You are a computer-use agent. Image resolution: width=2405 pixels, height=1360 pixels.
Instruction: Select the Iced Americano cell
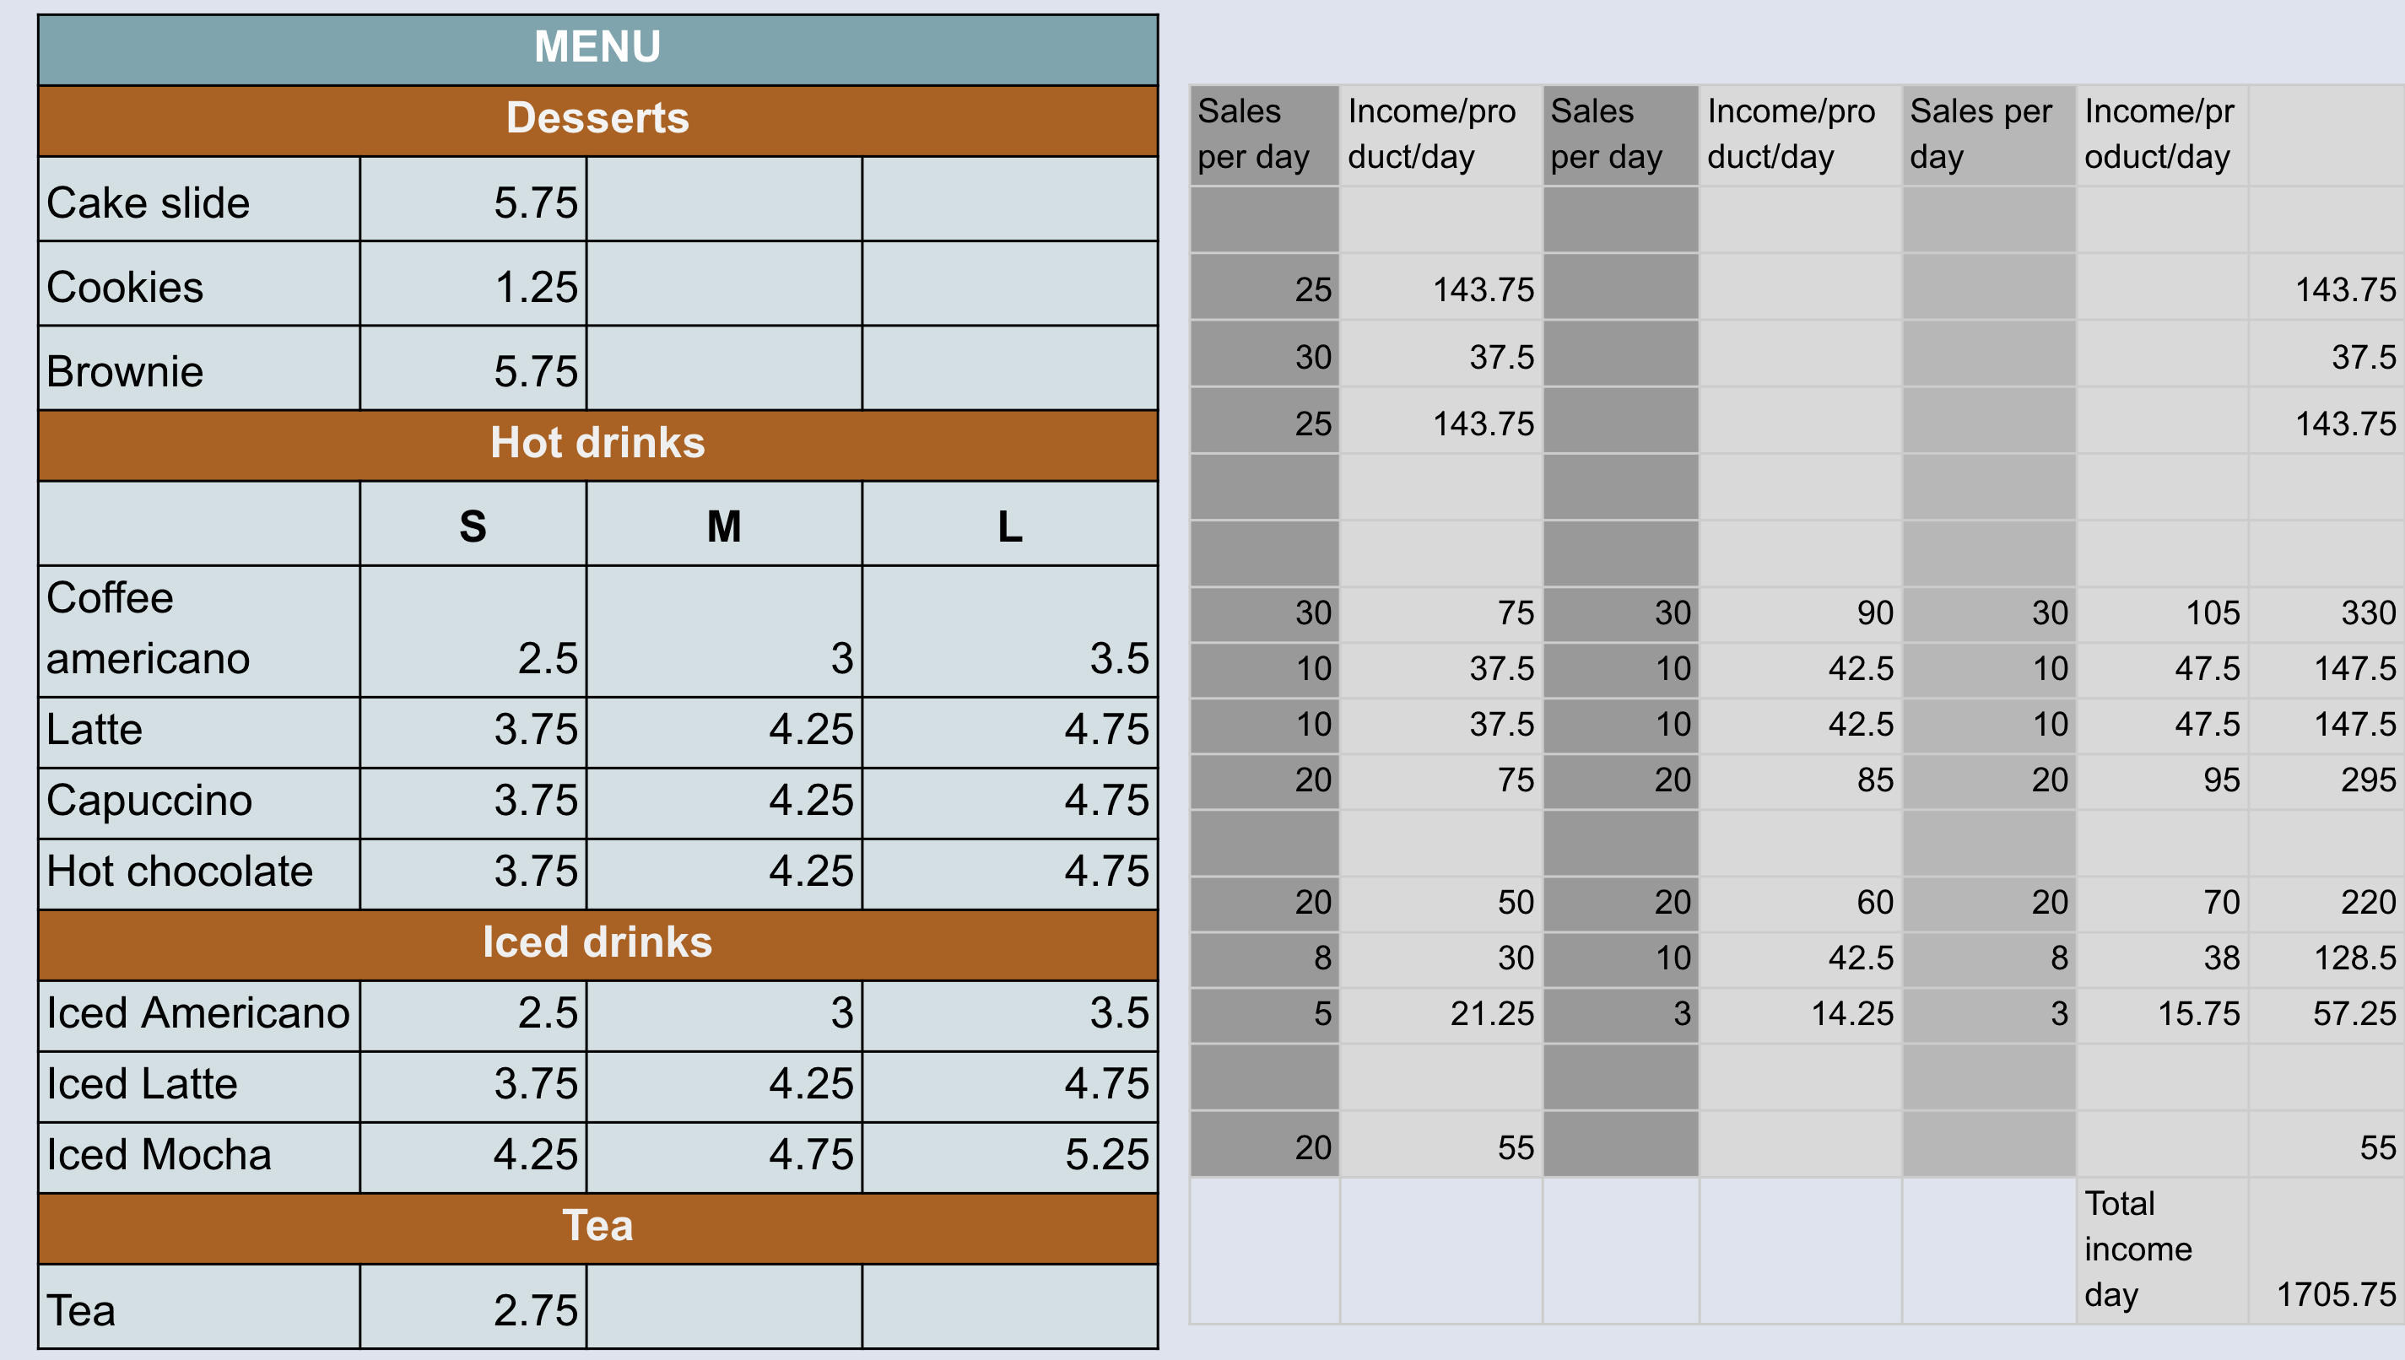(x=198, y=1014)
